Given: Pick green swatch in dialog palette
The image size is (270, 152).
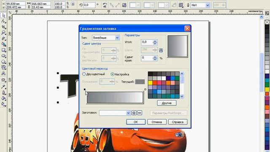Looking at the screenshot, I should [177, 79].
